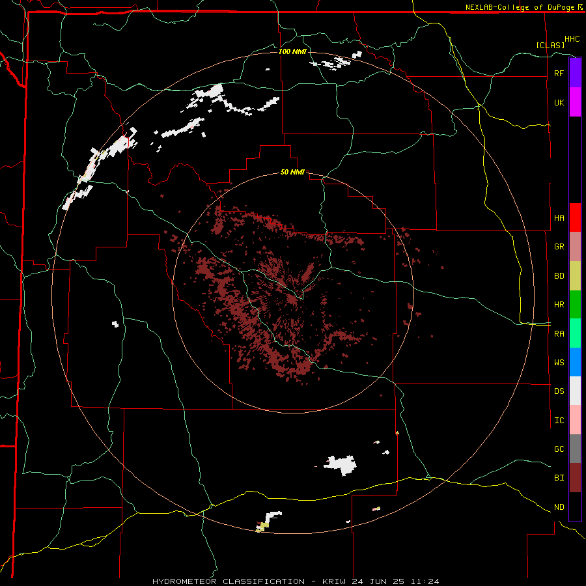586x586 pixels.
Task: Click the RF purple legend swatch
Action: click(575, 73)
